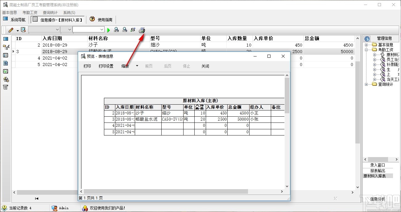Image resolution: width=401 pixels, height=212 pixels.
Task: Switch to the 系统导航 tab
Action: click(14, 19)
